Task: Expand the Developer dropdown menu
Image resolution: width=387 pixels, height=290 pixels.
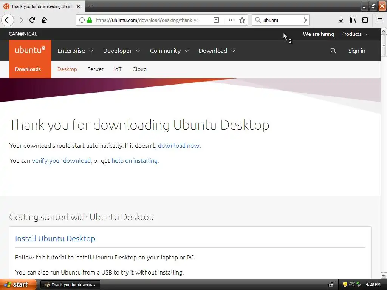Action: pyautogui.click(x=121, y=51)
